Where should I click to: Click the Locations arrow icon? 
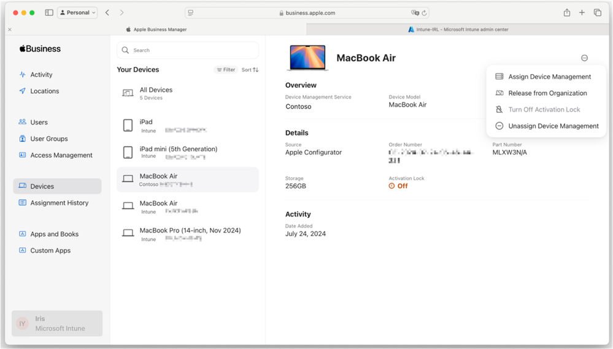tap(22, 91)
